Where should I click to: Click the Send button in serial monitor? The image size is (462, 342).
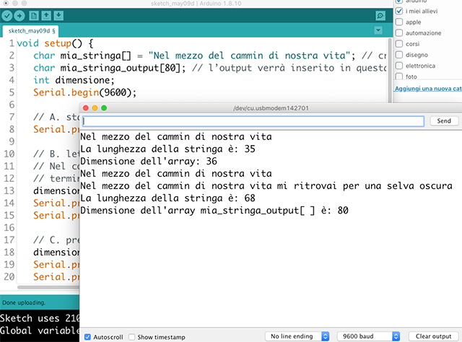click(444, 120)
